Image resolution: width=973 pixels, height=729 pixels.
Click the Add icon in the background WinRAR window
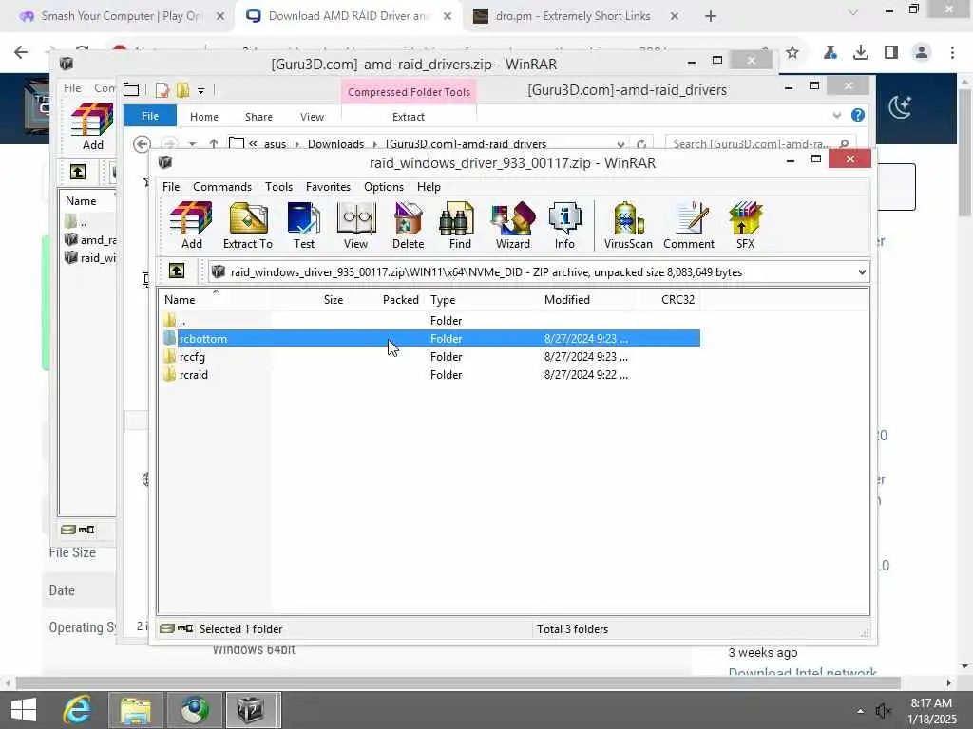pyautogui.click(x=92, y=127)
